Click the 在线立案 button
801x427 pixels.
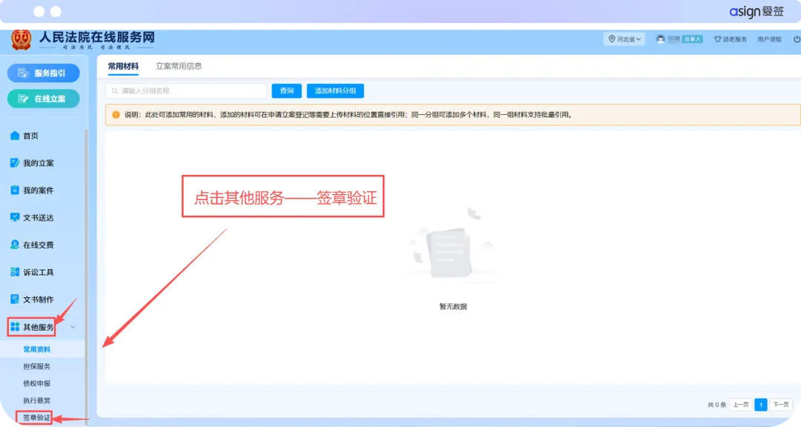[44, 99]
